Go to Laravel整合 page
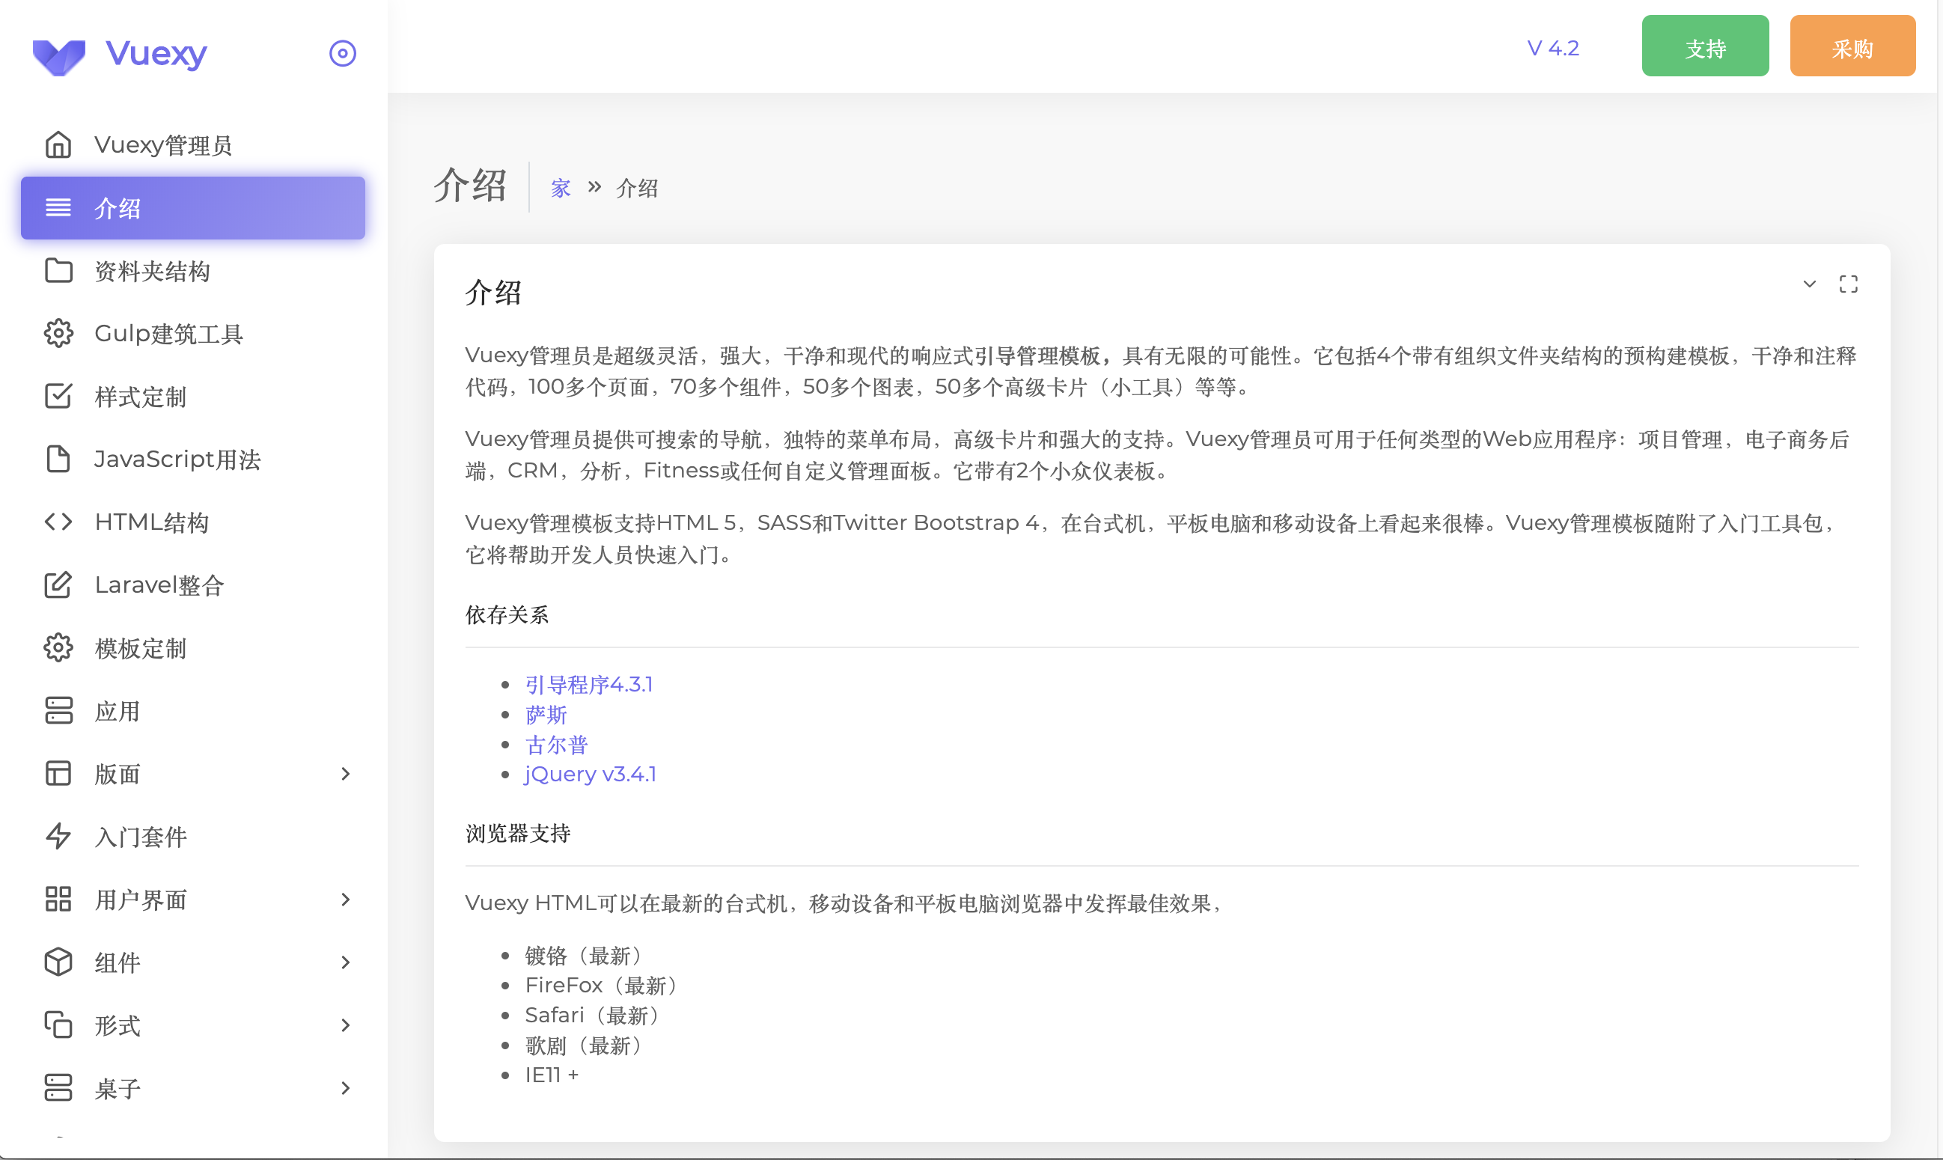This screenshot has height=1160, width=1943. click(x=193, y=584)
